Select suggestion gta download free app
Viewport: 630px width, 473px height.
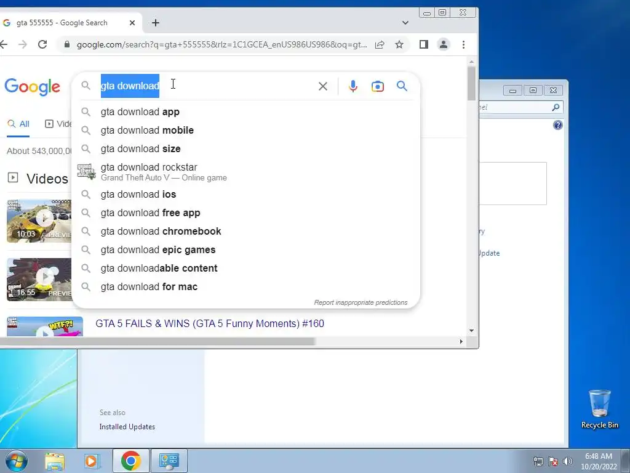(x=245, y=212)
